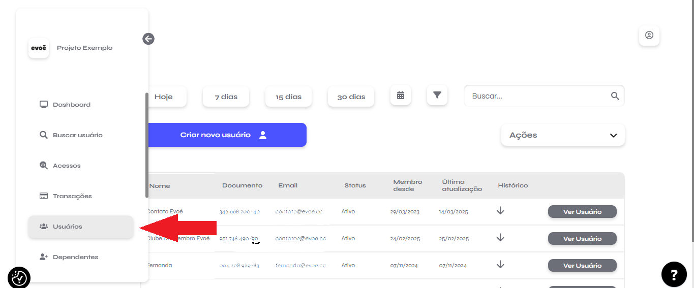Screen dimensions: 694x288
Task: Filter by 15 dias
Action: 288,97
